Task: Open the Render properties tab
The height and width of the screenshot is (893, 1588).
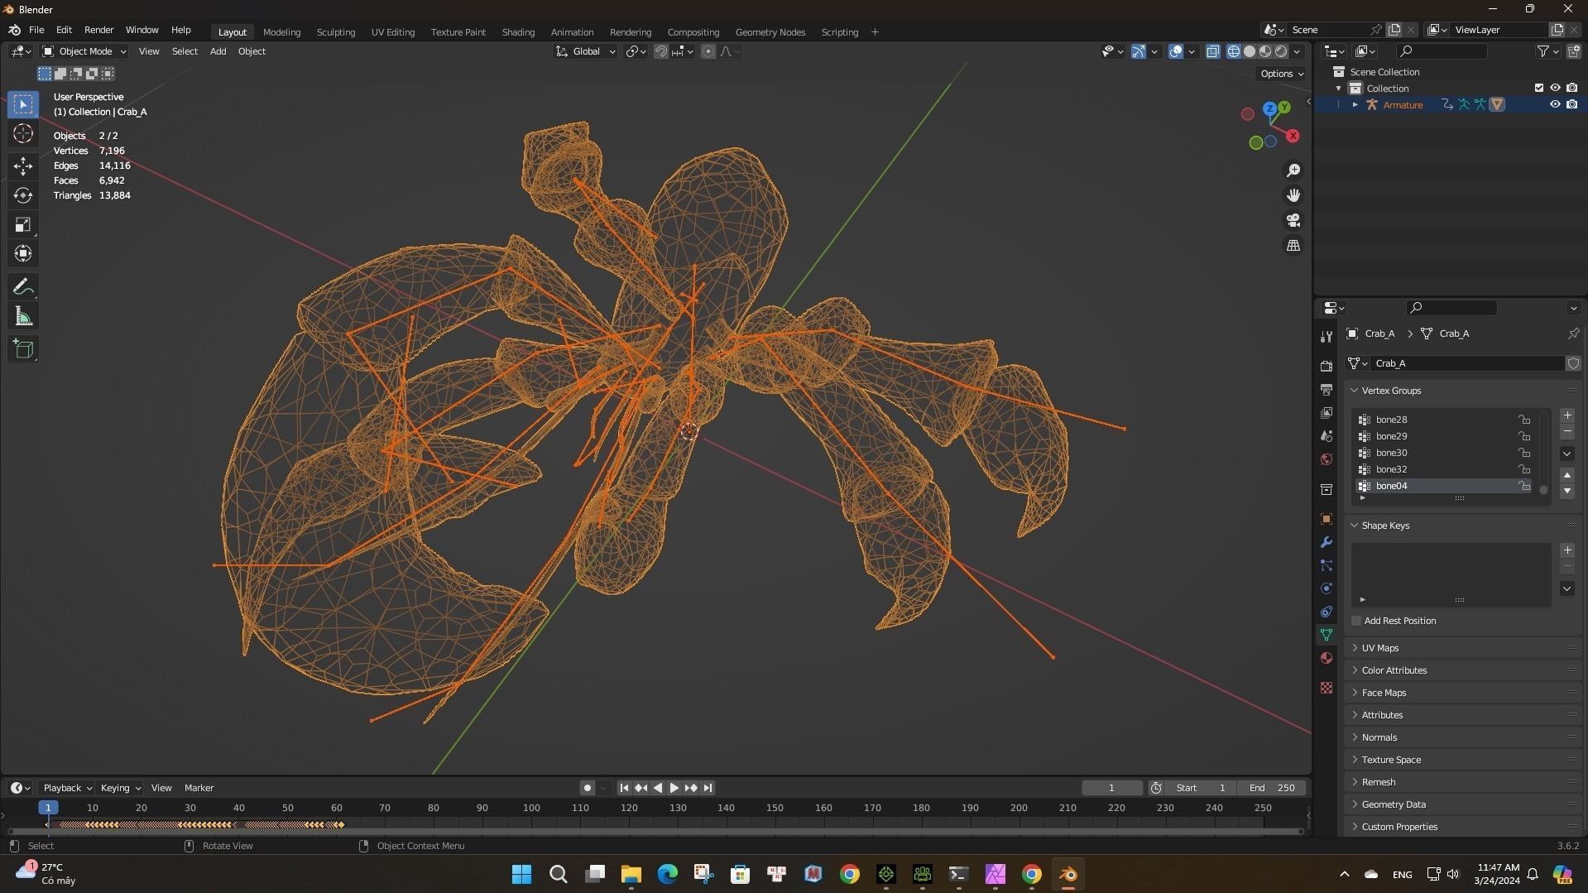Action: click(1327, 366)
